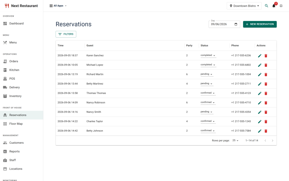Delete Nancy Smith's reservation
The height and width of the screenshot is (181, 289).
coord(266,112)
